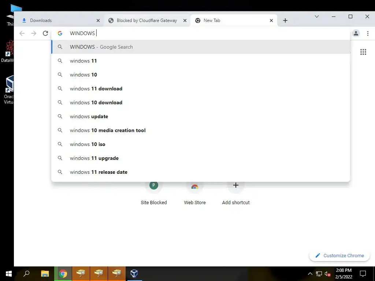Close the Downloads tab

[98, 20]
